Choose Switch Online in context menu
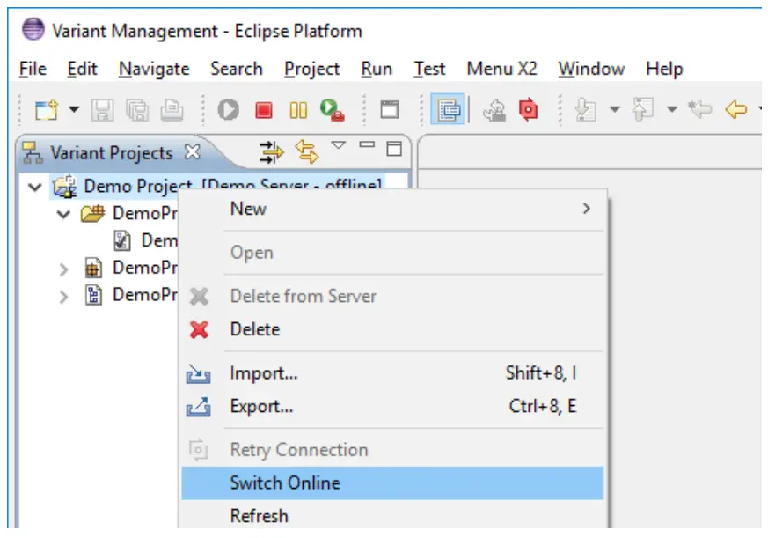 [392, 483]
